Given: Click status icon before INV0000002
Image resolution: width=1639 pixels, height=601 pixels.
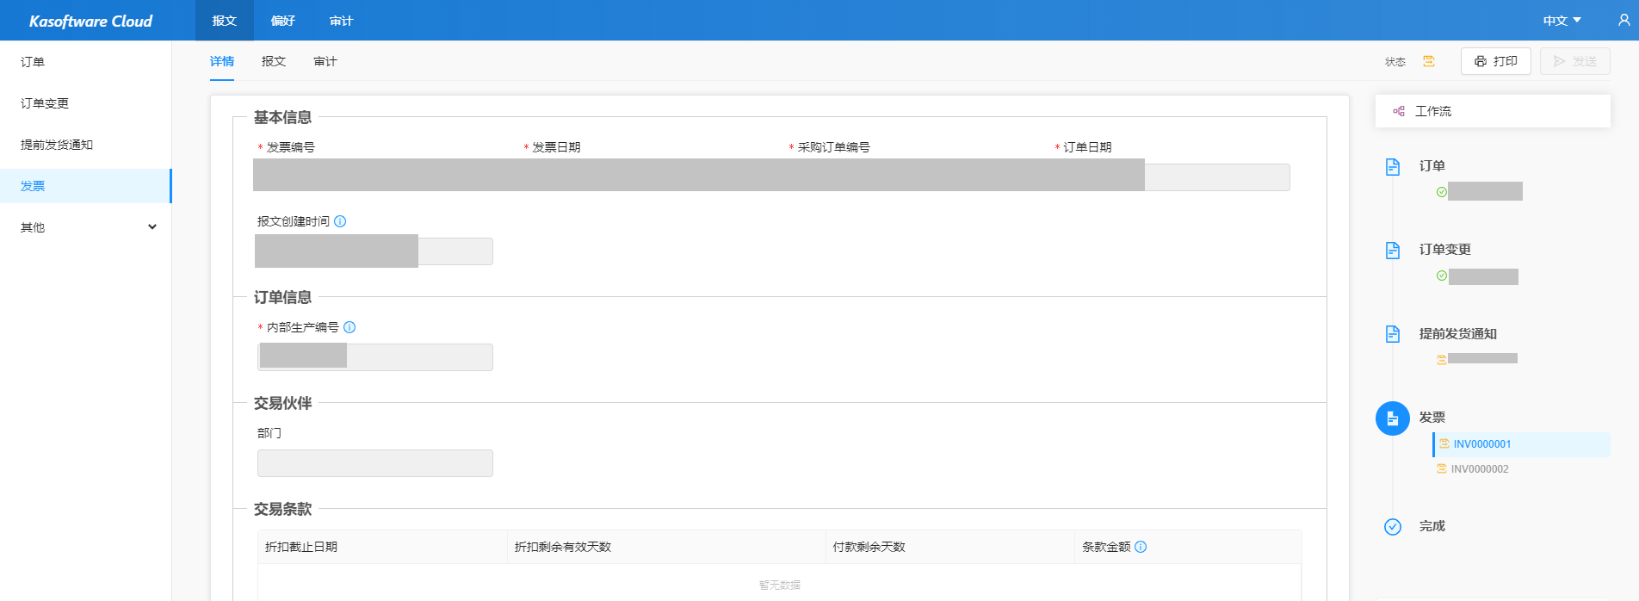Looking at the screenshot, I should pyautogui.click(x=1442, y=468).
